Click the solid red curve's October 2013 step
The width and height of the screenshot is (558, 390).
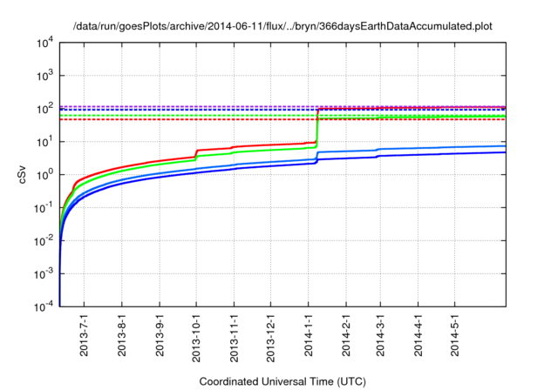click(196, 153)
